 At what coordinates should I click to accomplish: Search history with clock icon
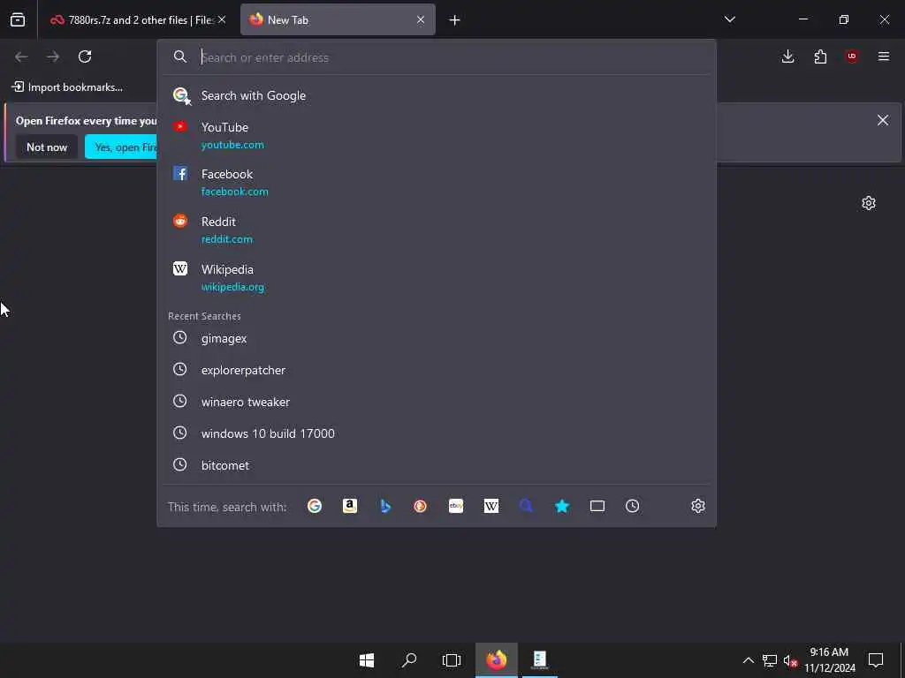click(x=633, y=506)
